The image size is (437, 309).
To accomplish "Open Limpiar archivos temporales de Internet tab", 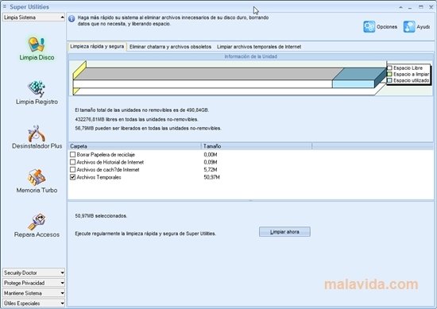I will (x=259, y=47).
